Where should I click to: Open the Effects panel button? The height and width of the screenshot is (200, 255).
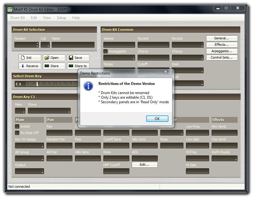click(x=222, y=45)
